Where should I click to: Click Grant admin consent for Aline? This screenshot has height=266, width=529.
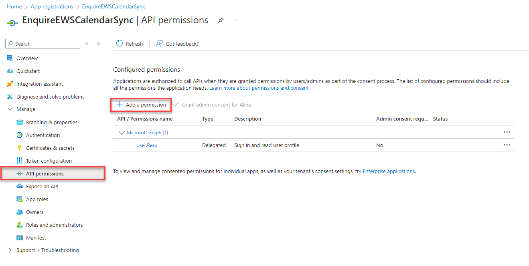[212, 105]
